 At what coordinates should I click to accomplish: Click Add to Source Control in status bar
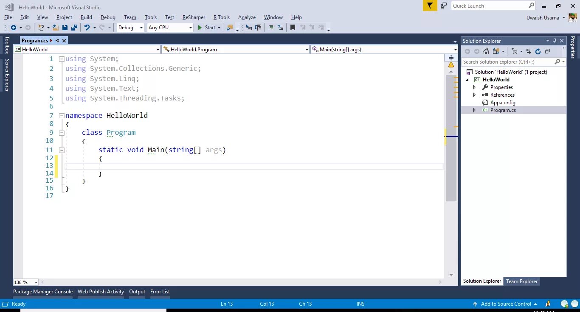506,304
